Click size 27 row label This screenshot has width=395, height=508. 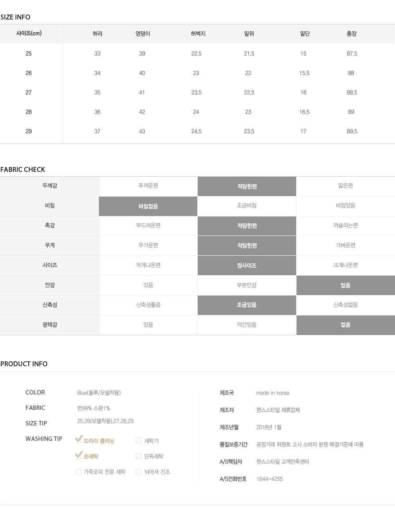pyautogui.click(x=29, y=92)
